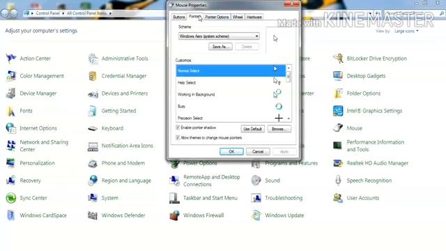Click the Browse button
This screenshot has height=251, width=446.
pos(279,129)
